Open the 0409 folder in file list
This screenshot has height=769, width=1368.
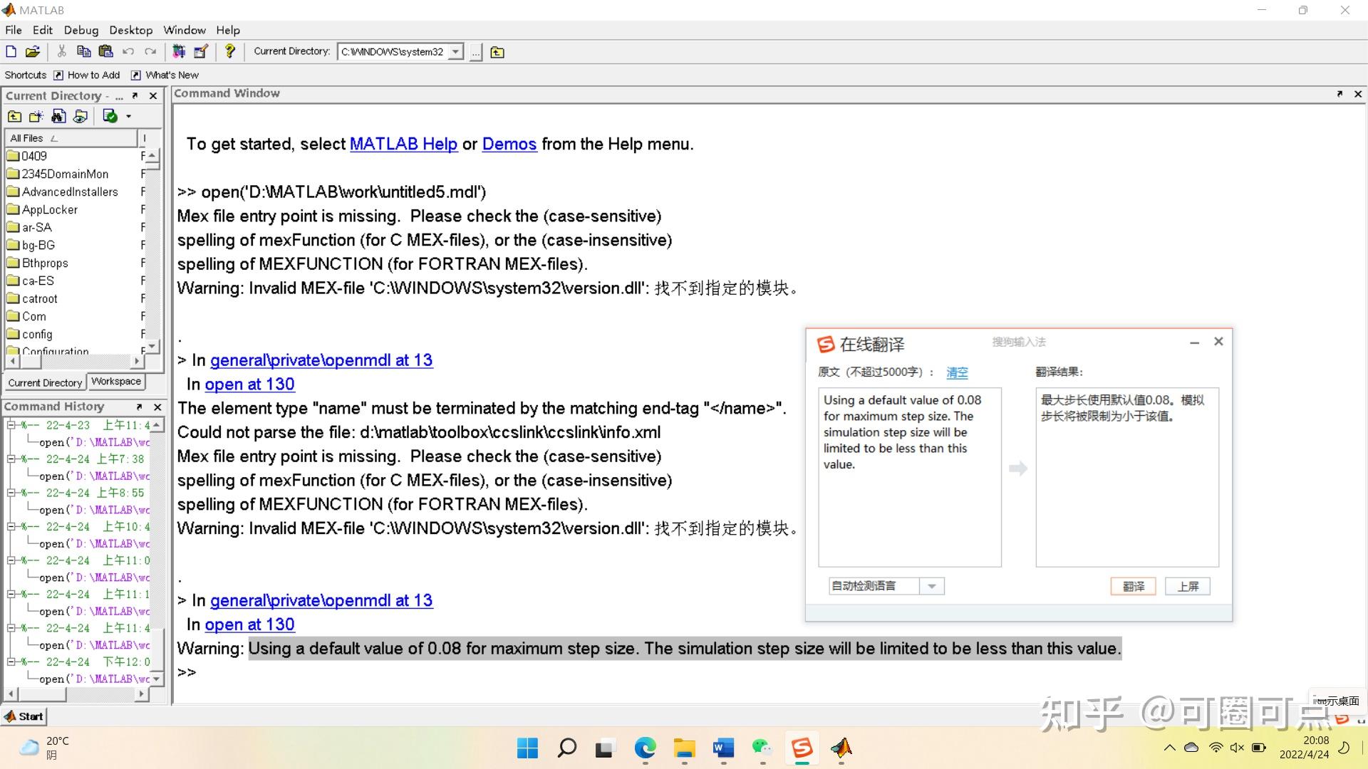point(33,156)
